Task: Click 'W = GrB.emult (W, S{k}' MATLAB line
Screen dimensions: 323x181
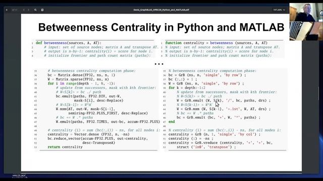Action: [x=223, y=101]
